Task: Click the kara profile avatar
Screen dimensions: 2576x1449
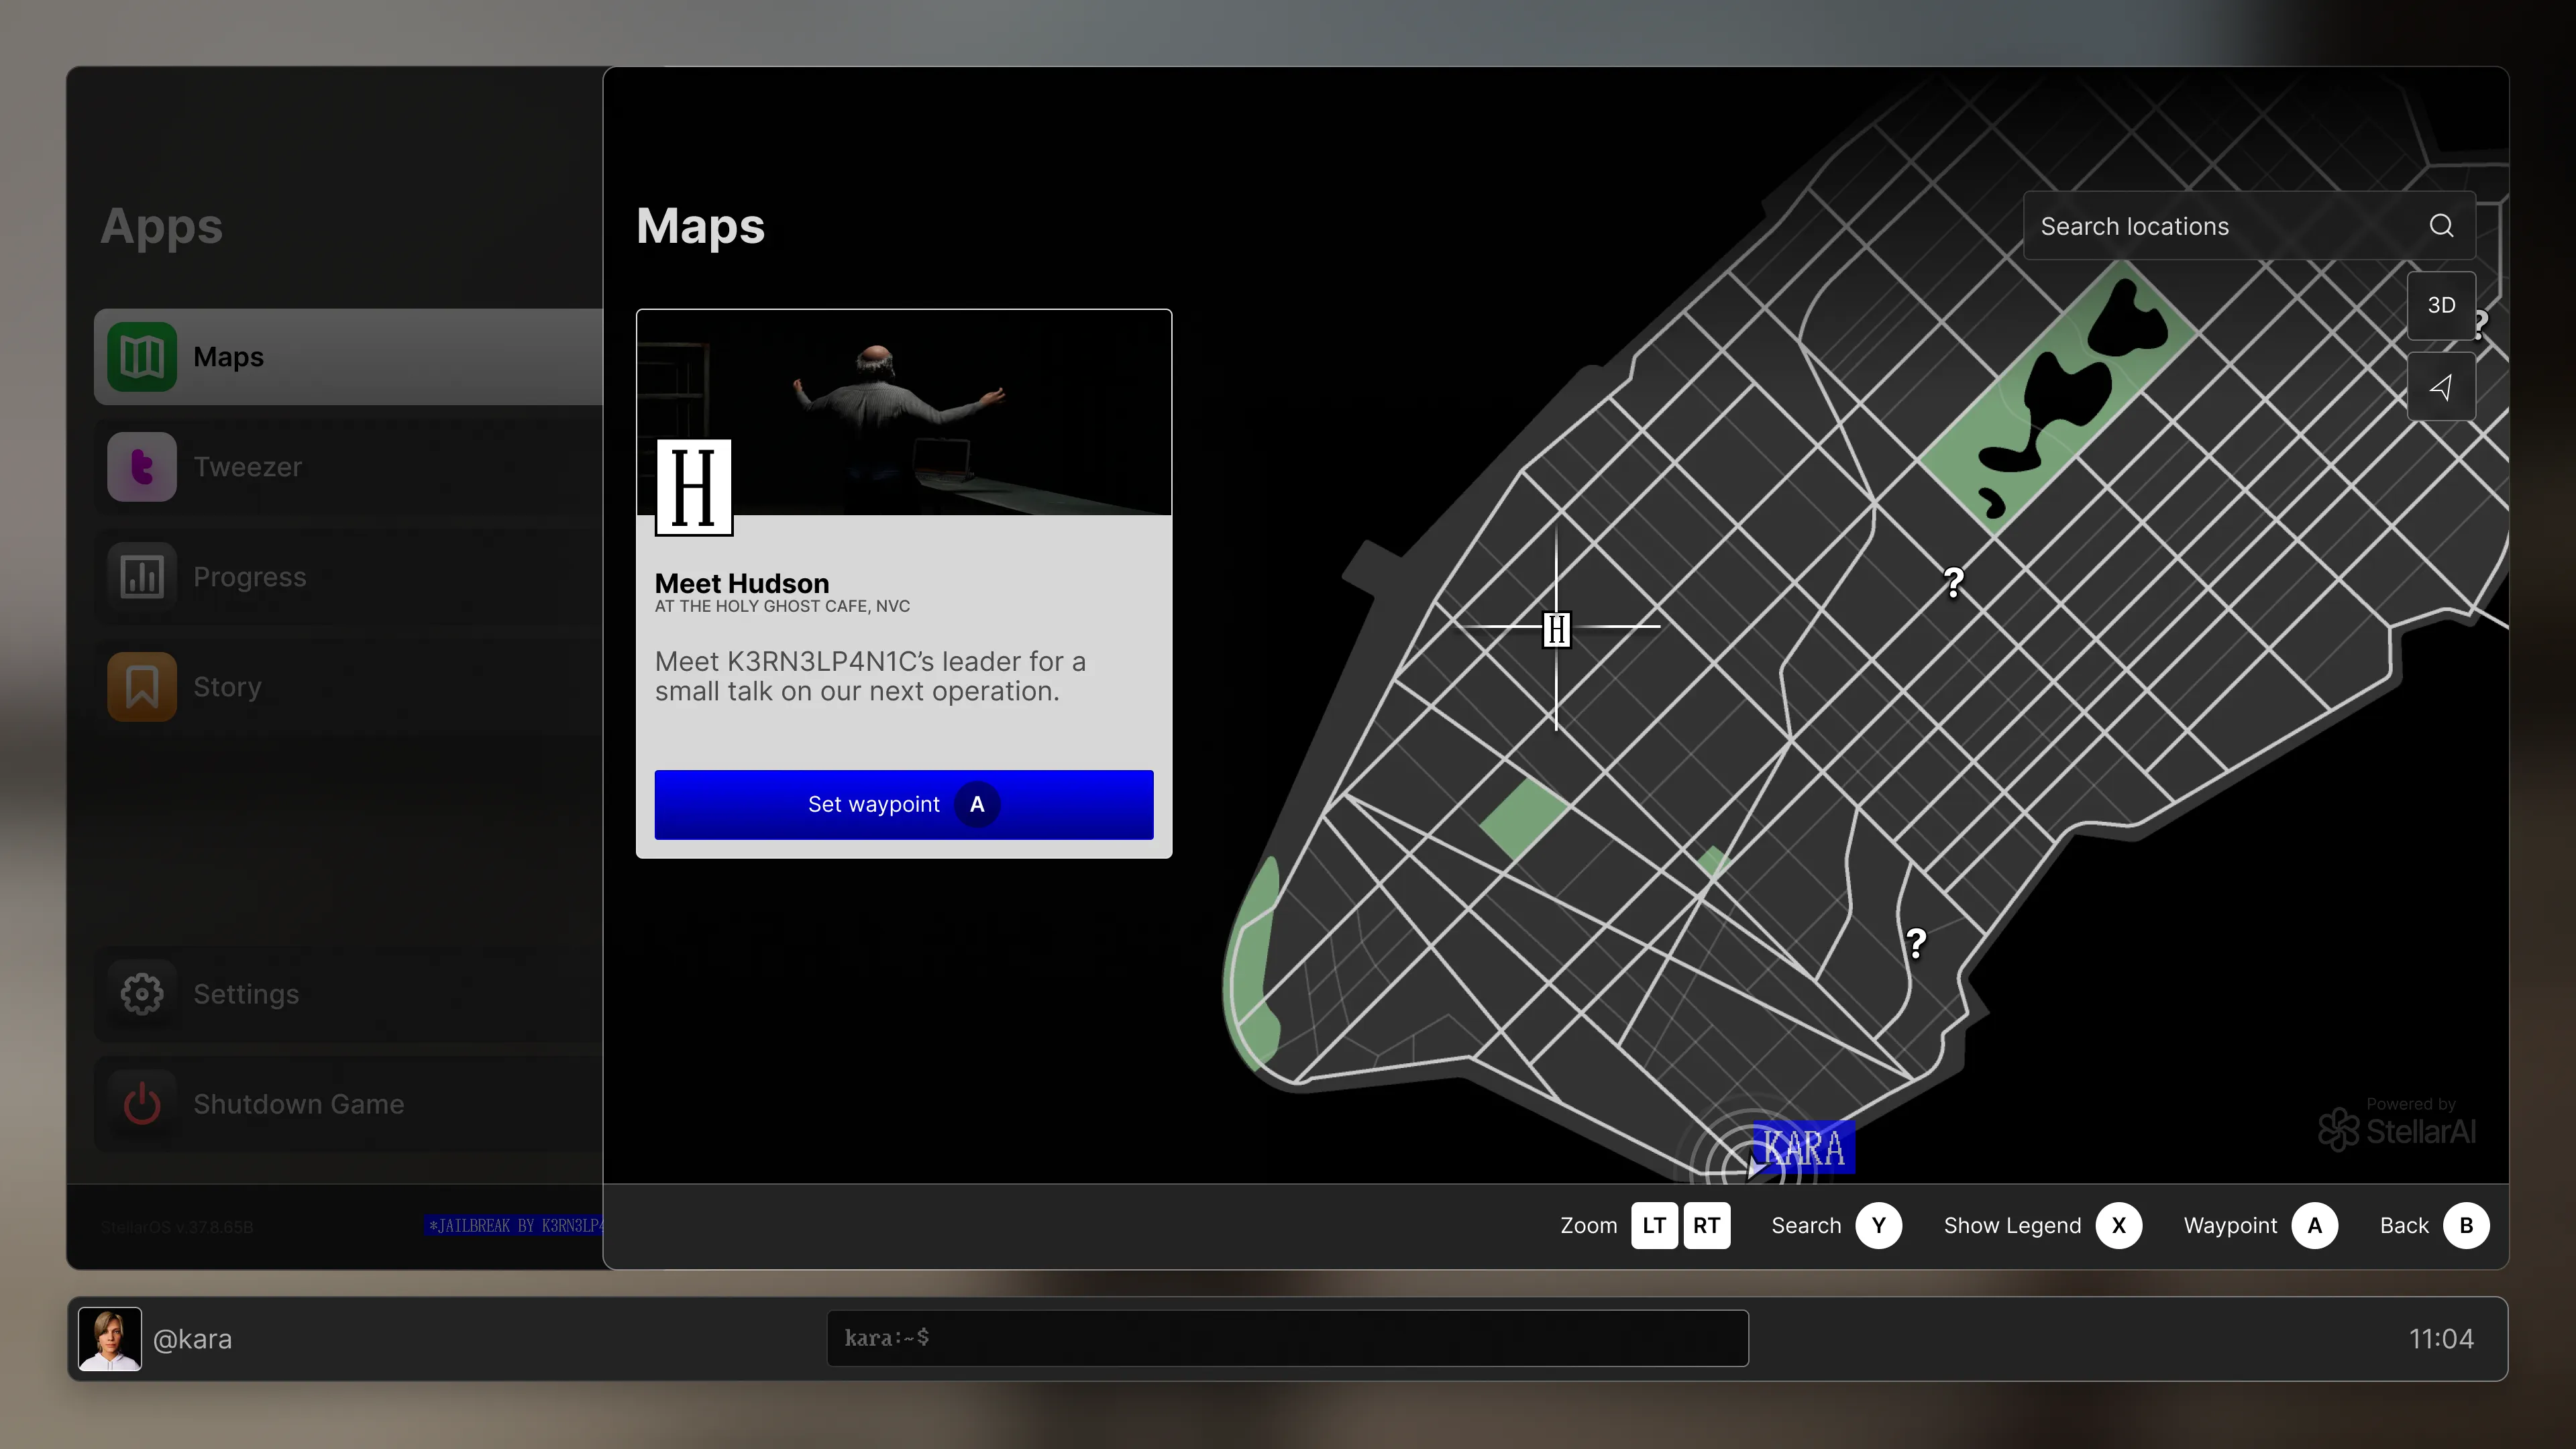Action: coord(110,1338)
